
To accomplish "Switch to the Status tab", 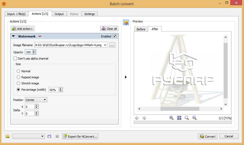I will click(74, 14).
